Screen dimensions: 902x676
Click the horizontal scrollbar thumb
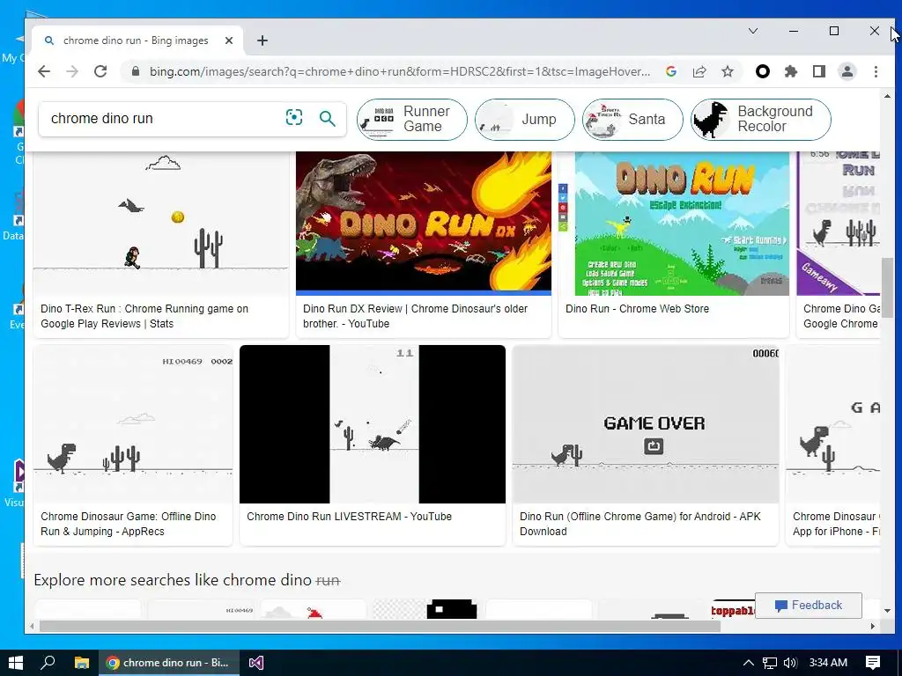pos(380,626)
